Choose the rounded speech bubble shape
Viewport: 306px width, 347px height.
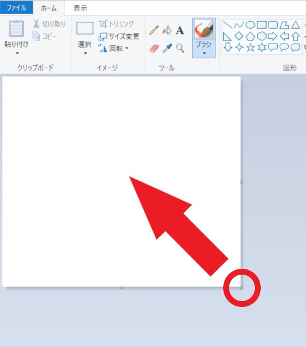pos(284,47)
